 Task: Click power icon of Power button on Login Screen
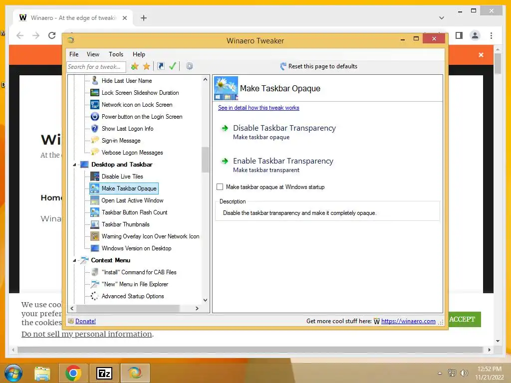pyautogui.click(x=95, y=116)
